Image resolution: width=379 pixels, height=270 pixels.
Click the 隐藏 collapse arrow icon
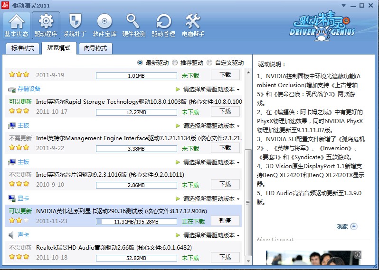point(354,226)
